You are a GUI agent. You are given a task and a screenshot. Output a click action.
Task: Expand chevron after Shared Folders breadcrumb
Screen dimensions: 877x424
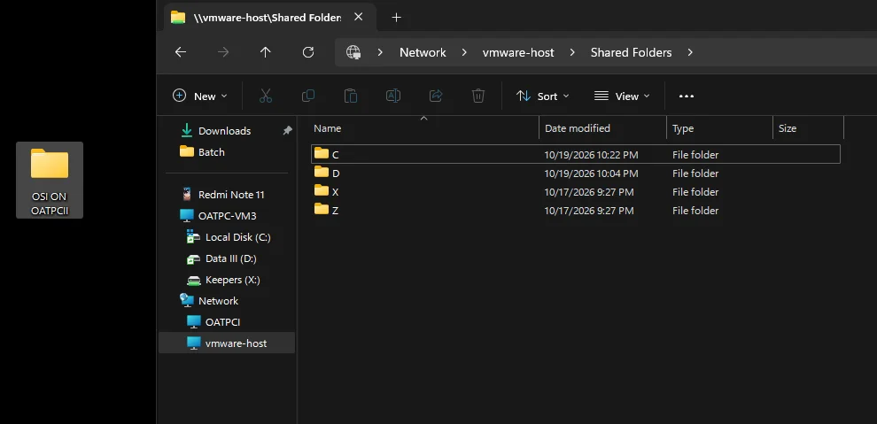690,52
